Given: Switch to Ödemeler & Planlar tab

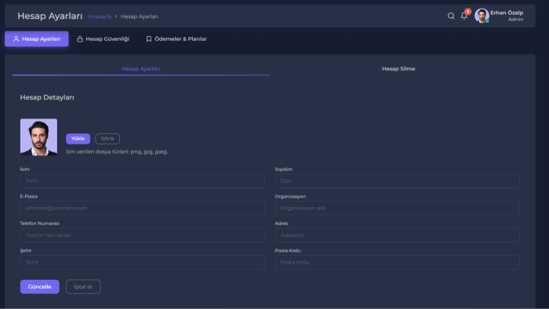Looking at the screenshot, I should [x=176, y=39].
